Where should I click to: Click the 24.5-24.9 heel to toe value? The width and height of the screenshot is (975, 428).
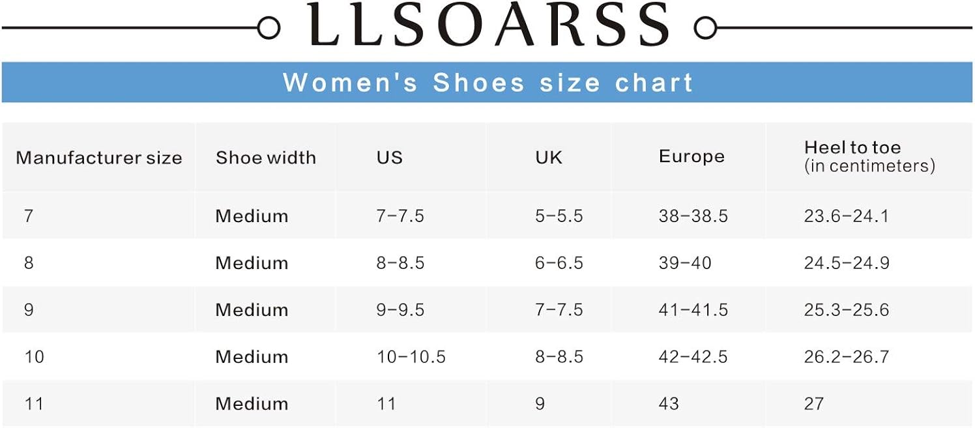coord(847,263)
